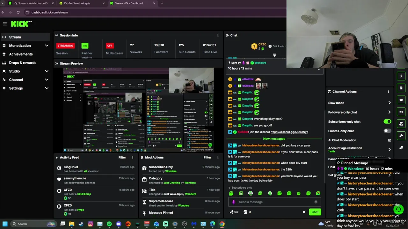
Task: Click the document icon in right toolbar
Action: pos(401,88)
